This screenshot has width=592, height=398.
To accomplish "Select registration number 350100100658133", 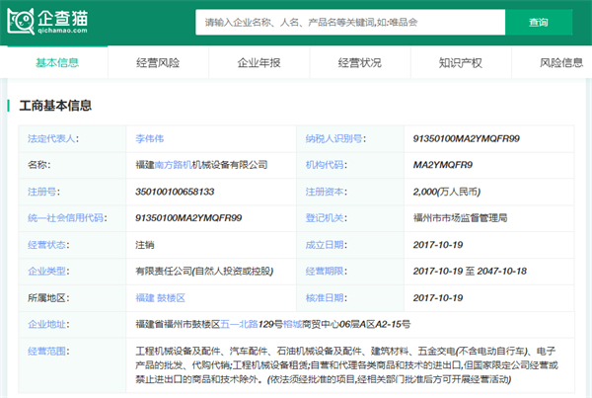I will tap(175, 192).
